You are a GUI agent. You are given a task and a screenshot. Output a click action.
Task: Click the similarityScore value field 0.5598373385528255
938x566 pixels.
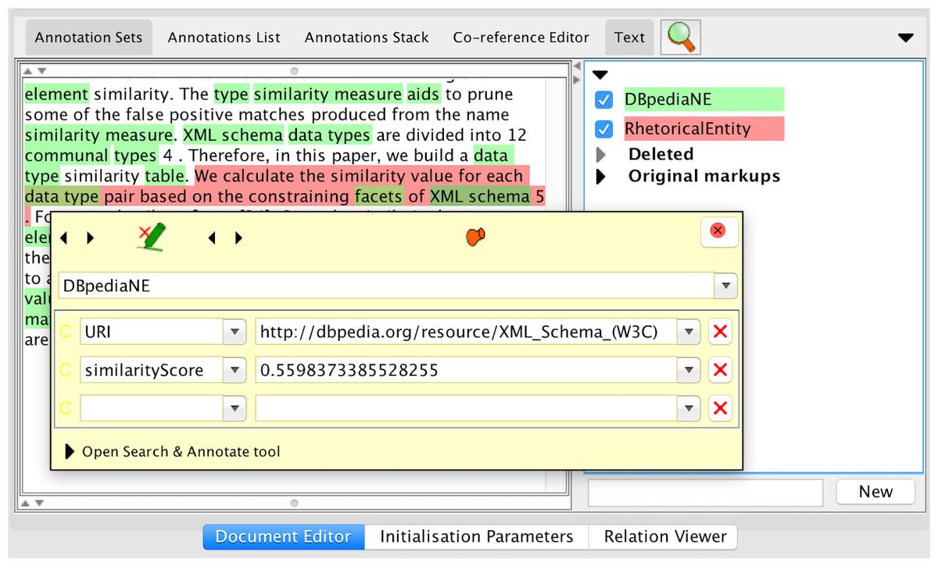tap(467, 370)
